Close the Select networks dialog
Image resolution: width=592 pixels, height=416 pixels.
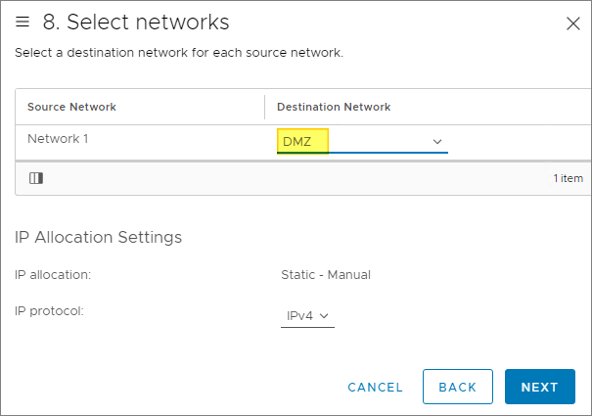[x=573, y=23]
